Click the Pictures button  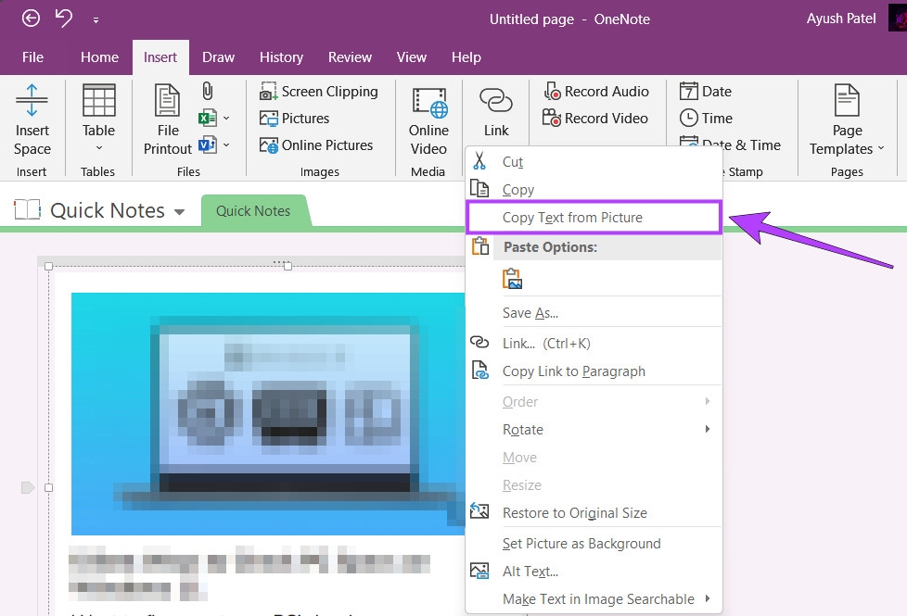pyautogui.click(x=294, y=119)
